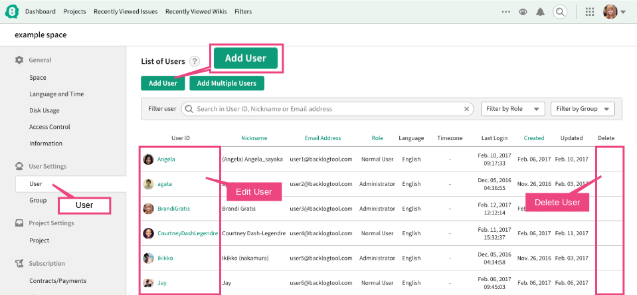The width and height of the screenshot is (637, 295).
Task: Open the Projects menu item
Action: tap(75, 12)
